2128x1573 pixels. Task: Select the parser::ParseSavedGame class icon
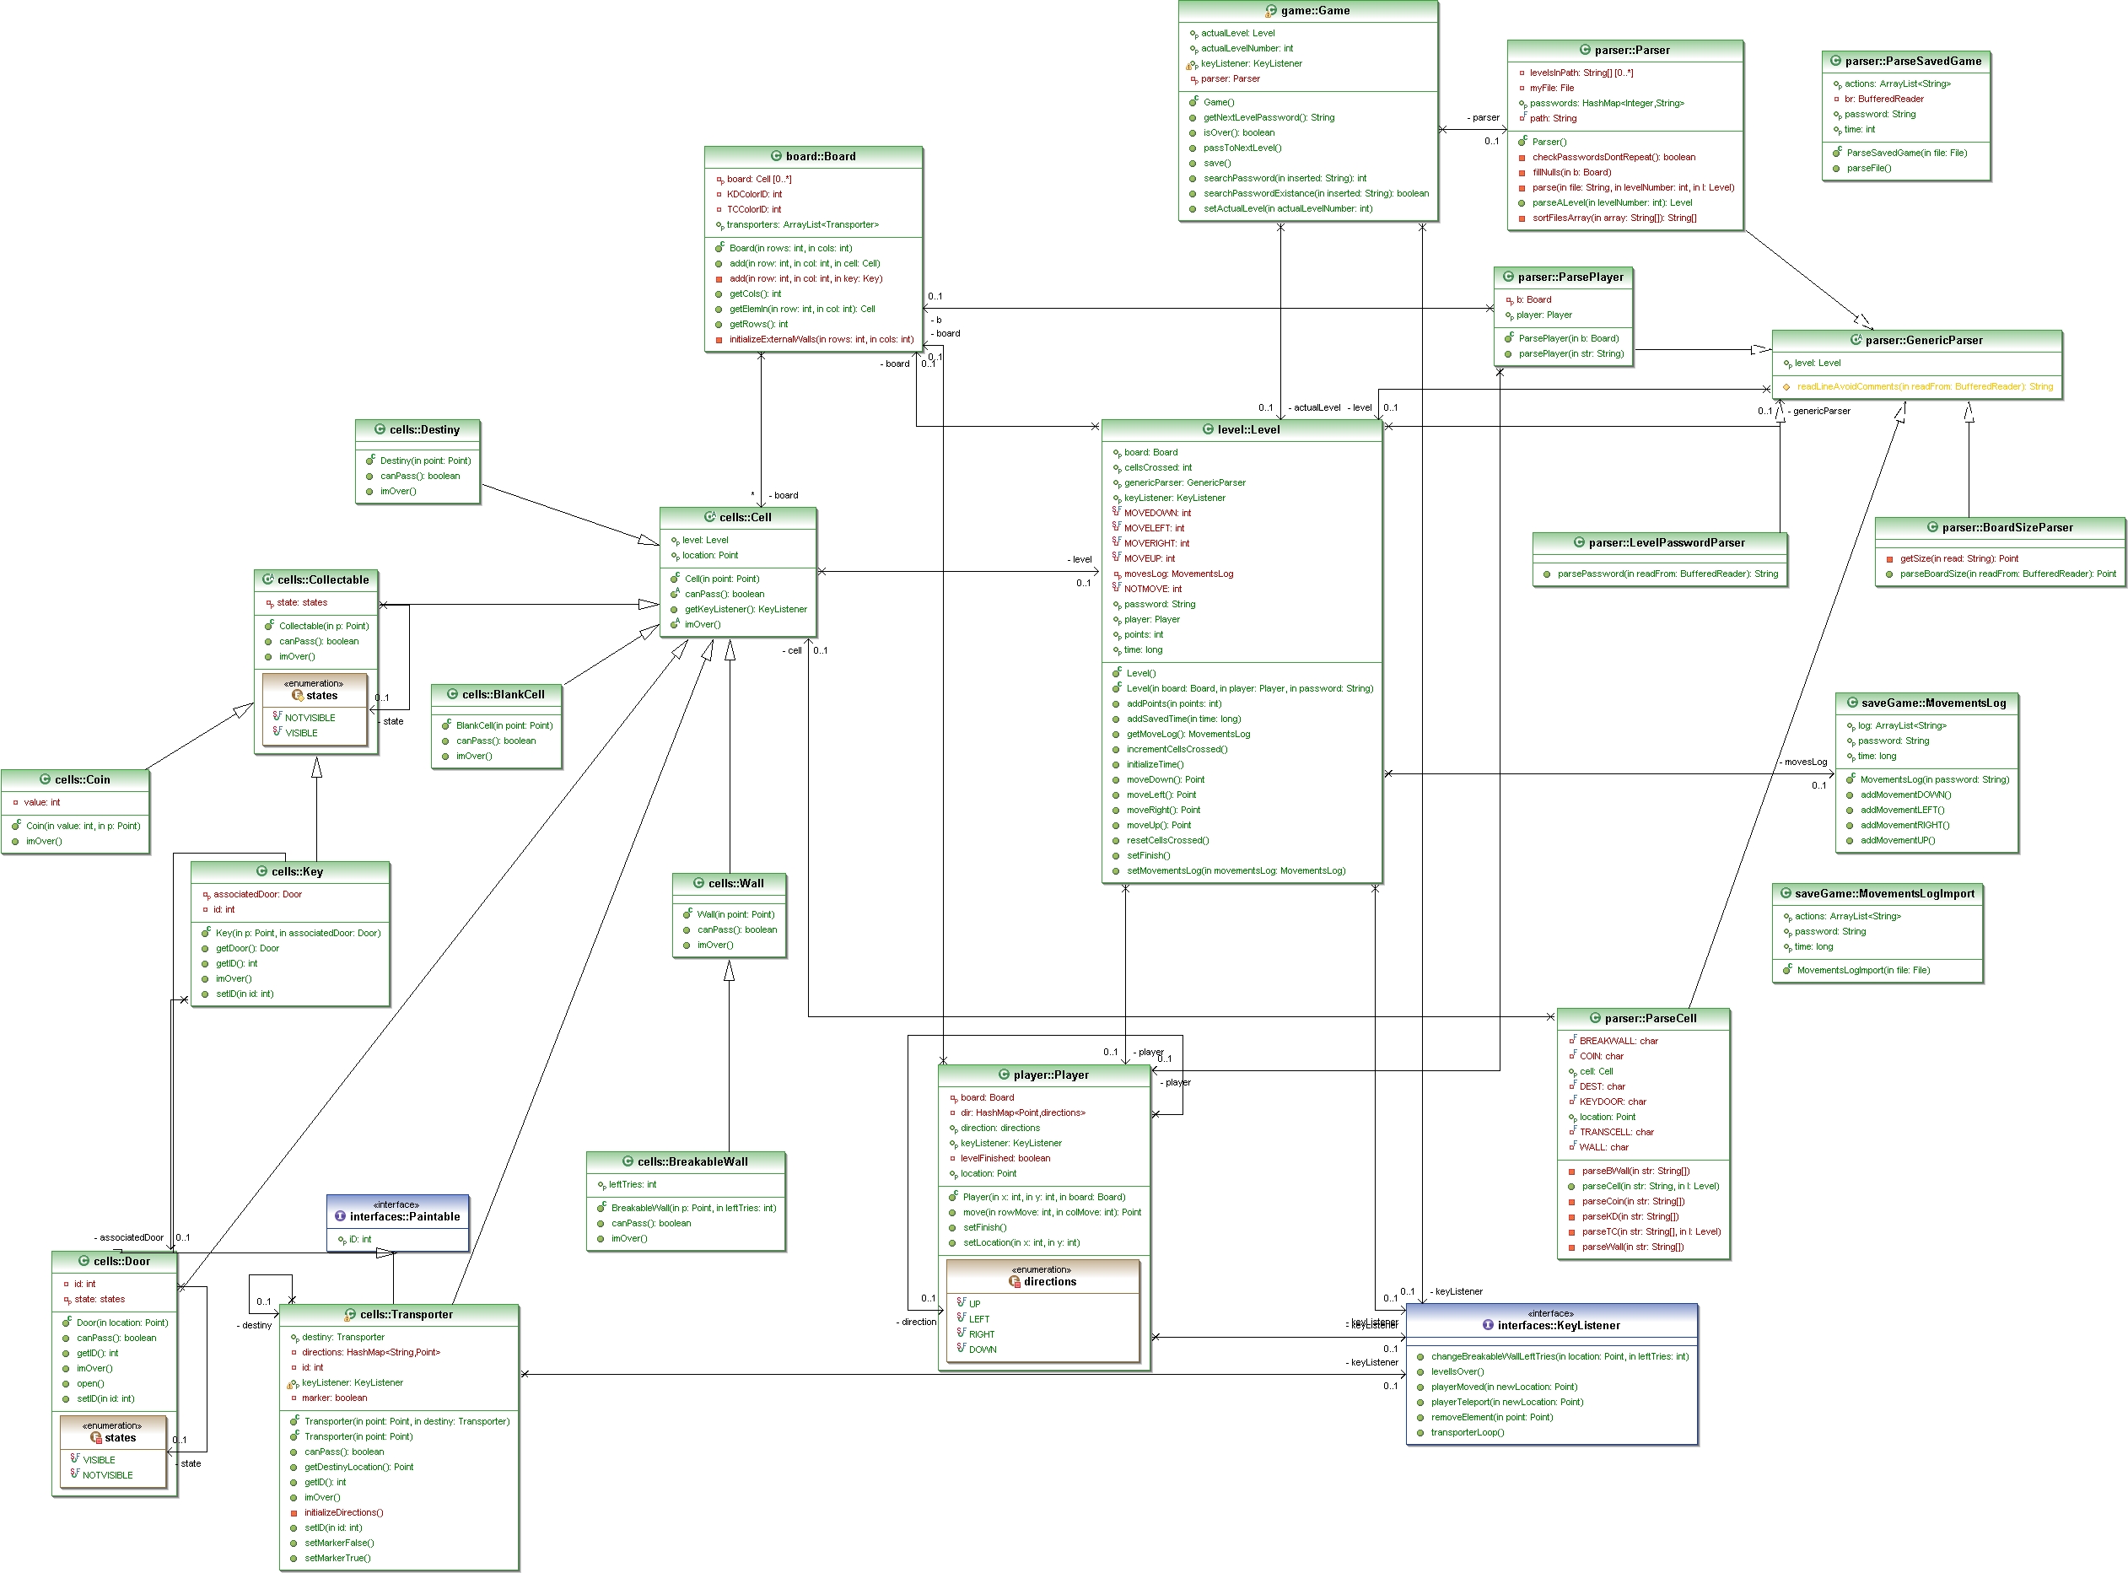pos(1834,61)
